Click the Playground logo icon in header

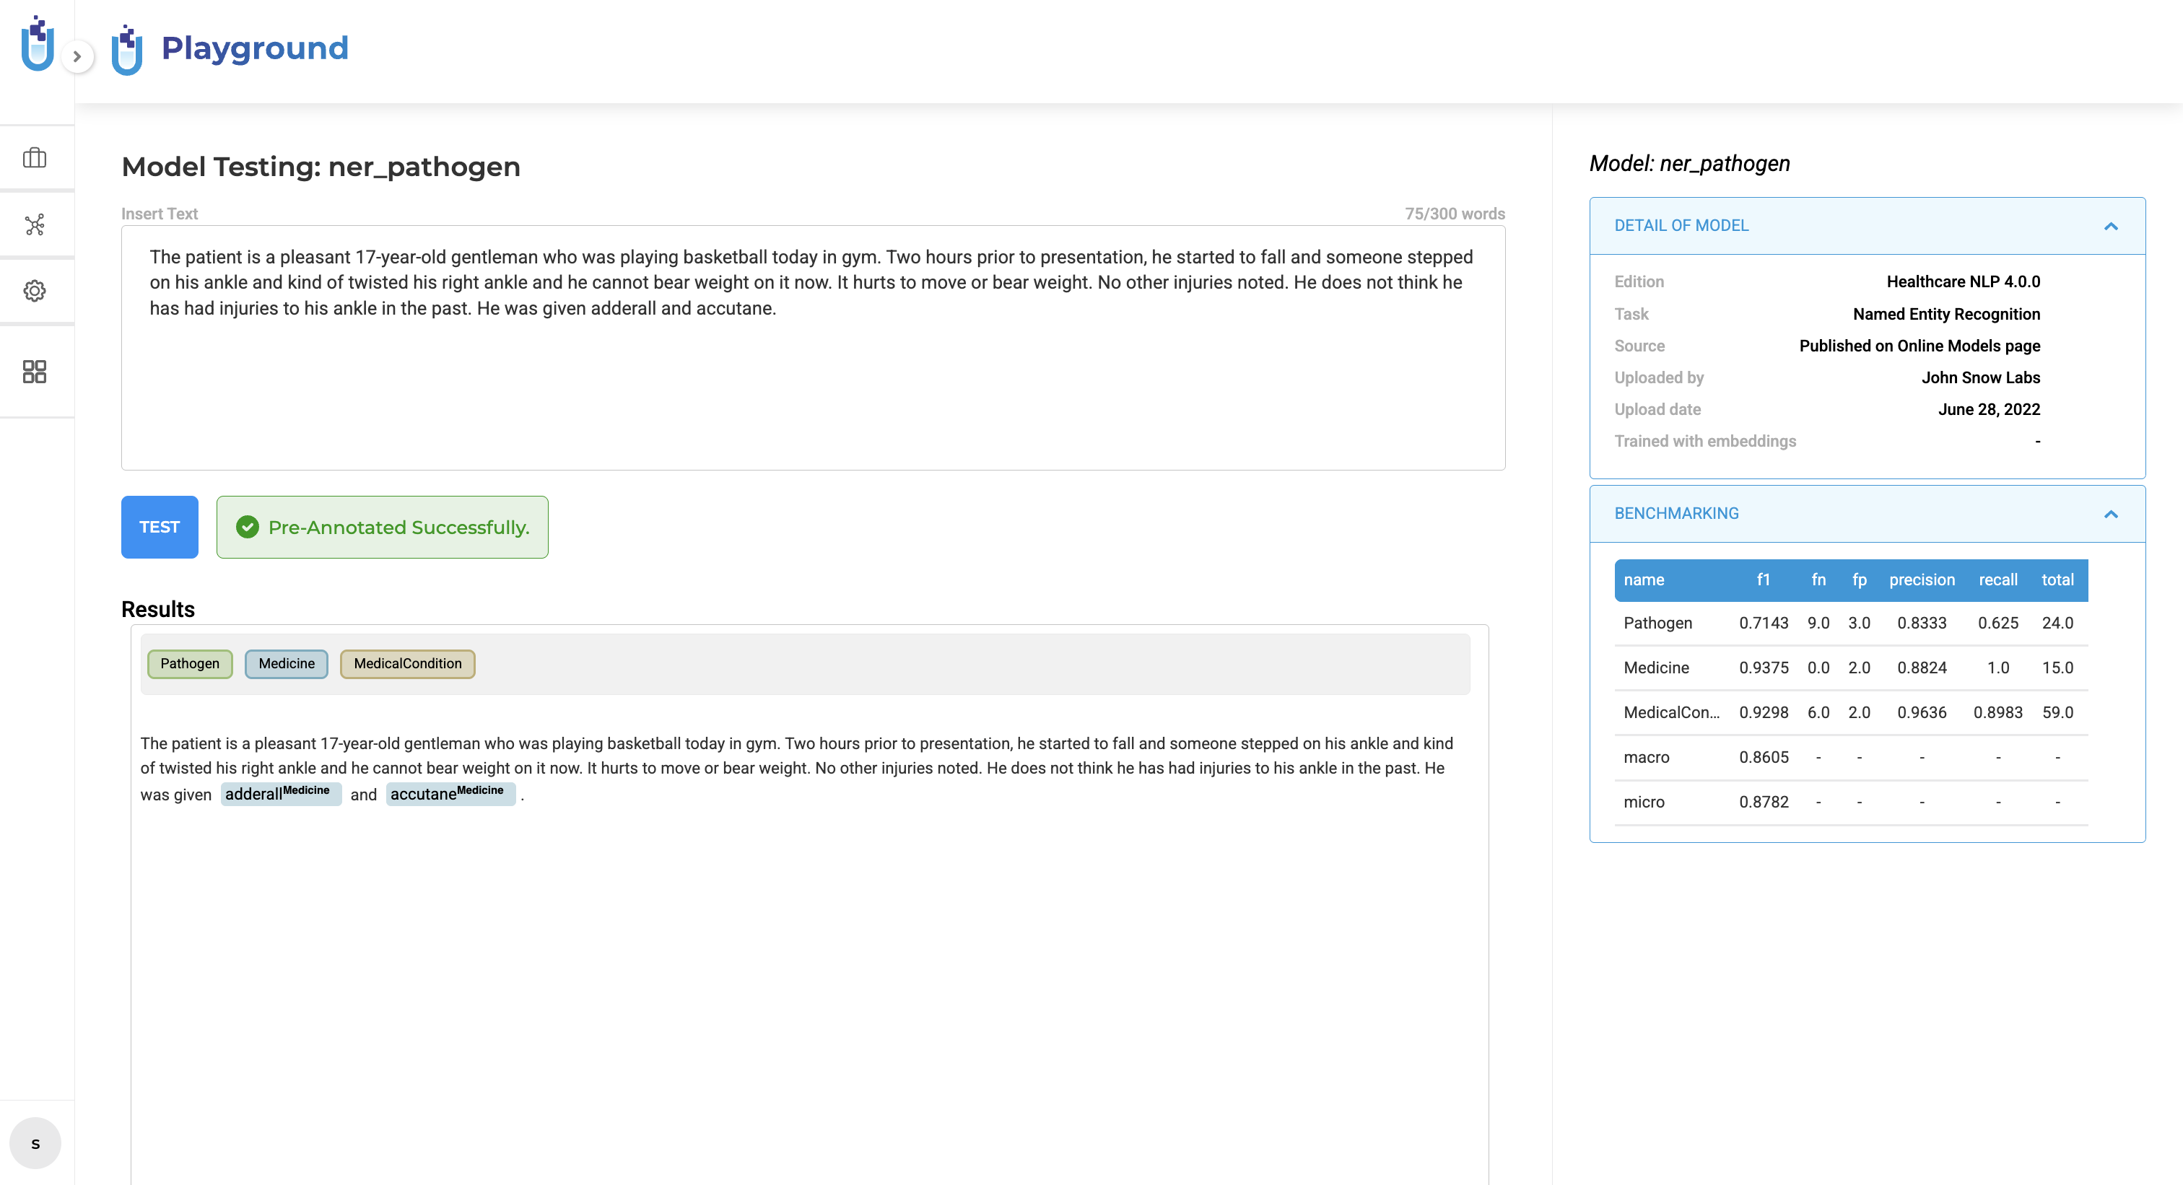(x=127, y=49)
